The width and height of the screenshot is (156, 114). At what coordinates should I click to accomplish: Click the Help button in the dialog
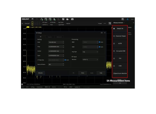pyautogui.click(x=101, y=73)
